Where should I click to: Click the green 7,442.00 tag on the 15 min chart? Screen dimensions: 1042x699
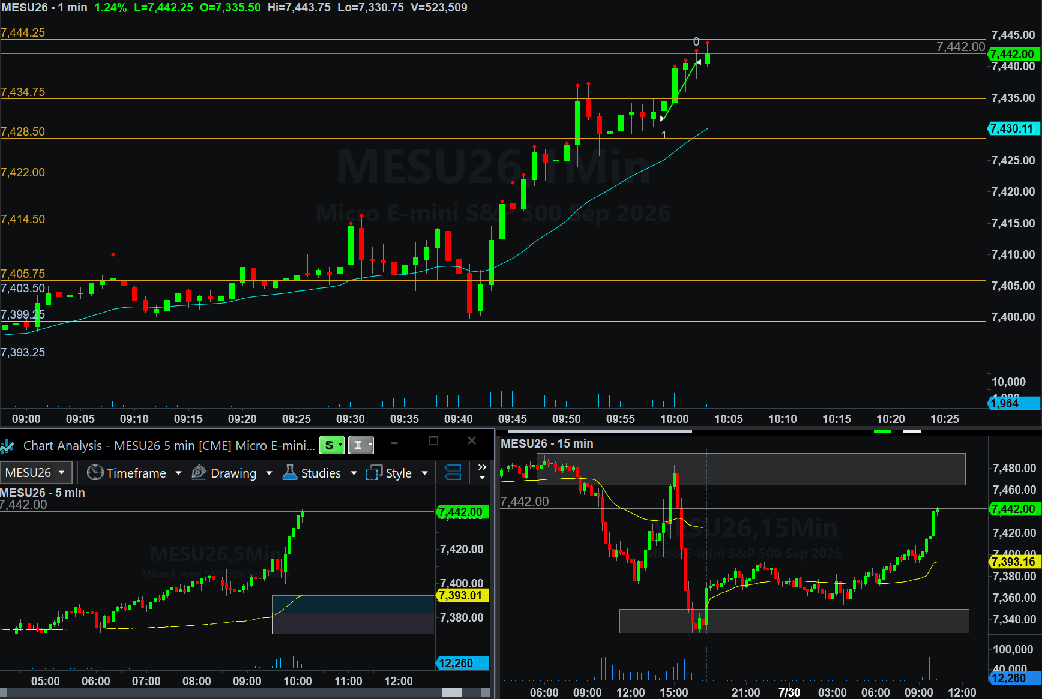pyautogui.click(x=1014, y=509)
